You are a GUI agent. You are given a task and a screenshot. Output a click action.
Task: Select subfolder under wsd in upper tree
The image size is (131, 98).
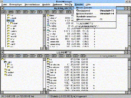[x=14, y=23]
